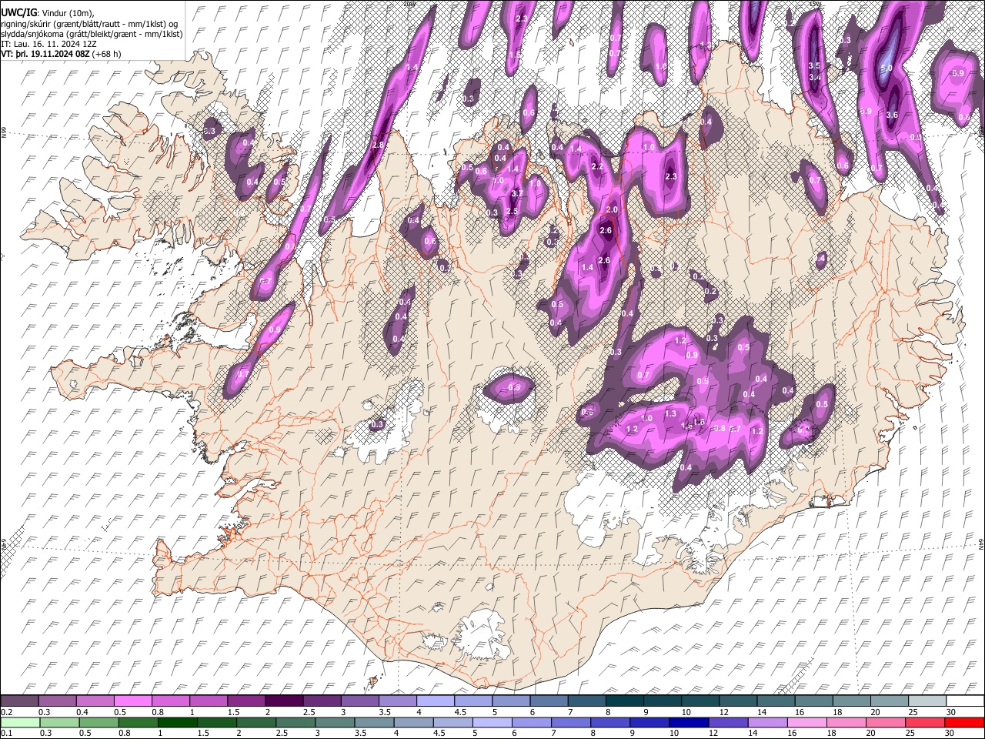This screenshot has width=985, height=739.
Task: Click the top-row legend swatch between 0.5 and 0.8
Action: pyautogui.click(x=133, y=701)
